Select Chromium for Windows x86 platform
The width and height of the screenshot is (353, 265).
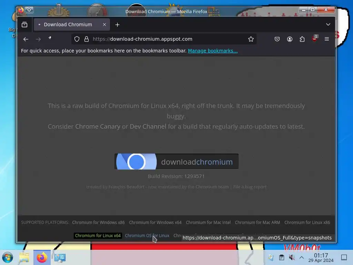coord(98,223)
